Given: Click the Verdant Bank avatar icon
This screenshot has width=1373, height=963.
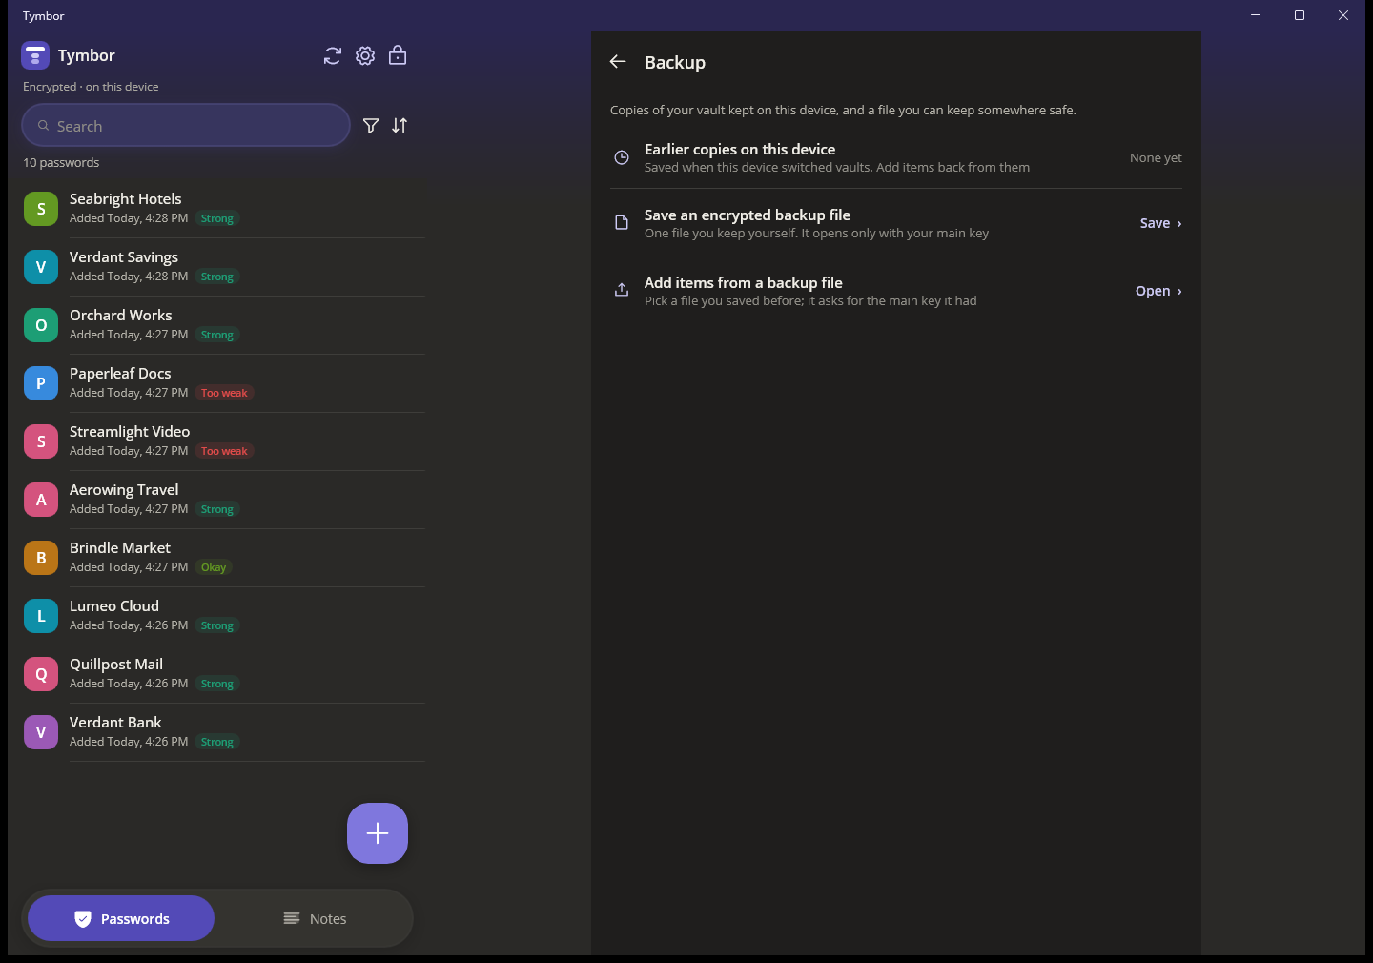Looking at the screenshot, I should (x=41, y=732).
